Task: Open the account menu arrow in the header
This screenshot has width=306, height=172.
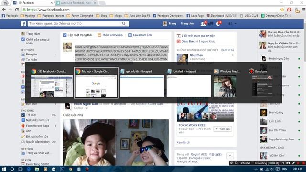Action: [236, 23]
